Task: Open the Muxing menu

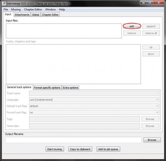Action: 16,10
